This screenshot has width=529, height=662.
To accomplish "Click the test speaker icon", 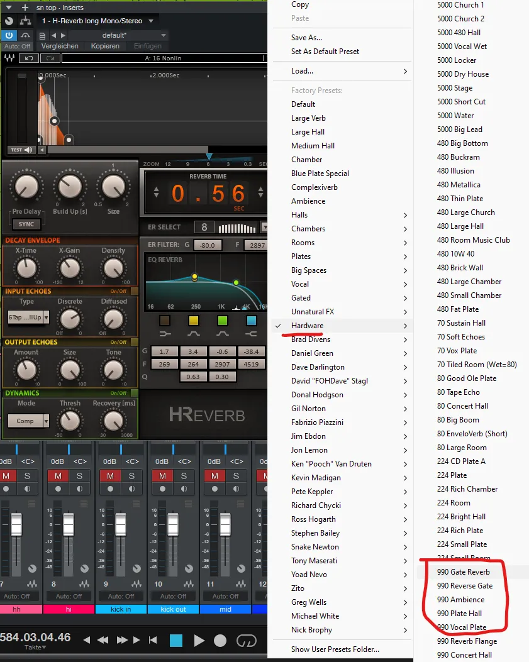I will click(x=28, y=150).
